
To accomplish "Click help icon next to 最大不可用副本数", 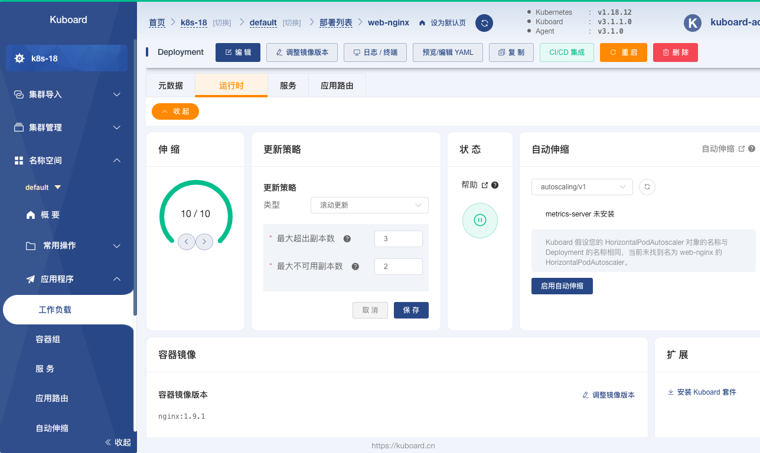I will coord(355,267).
